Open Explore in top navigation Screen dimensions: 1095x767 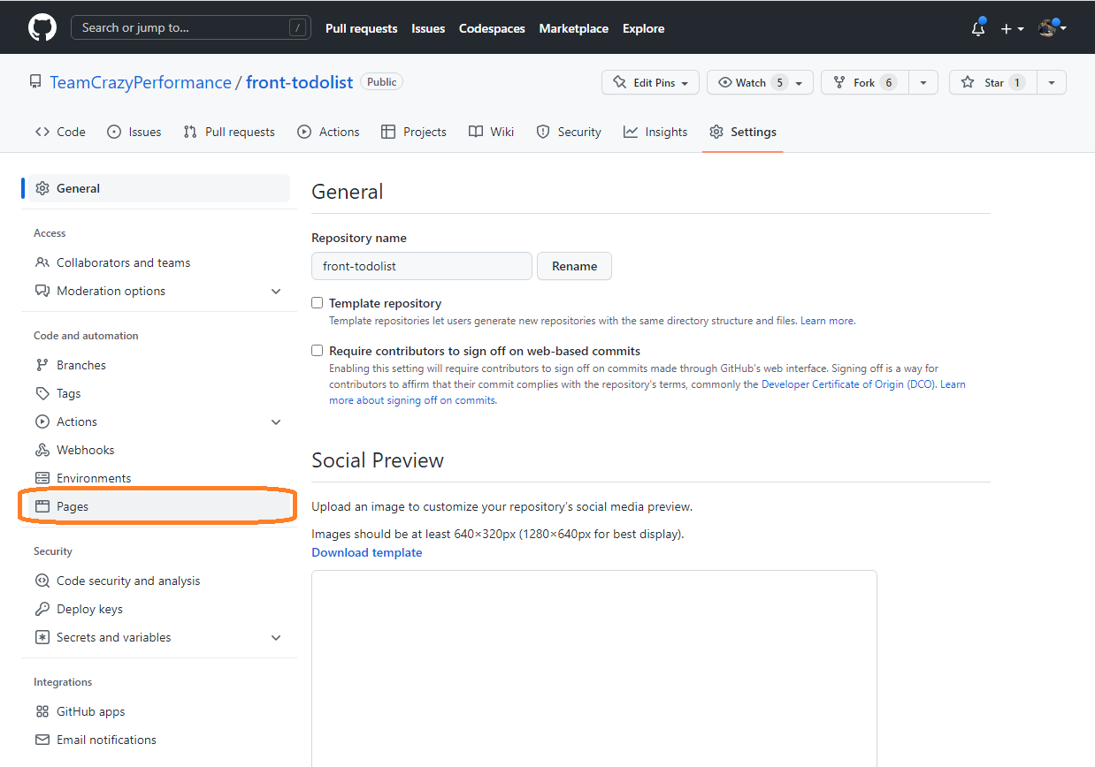[x=644, y=28]
